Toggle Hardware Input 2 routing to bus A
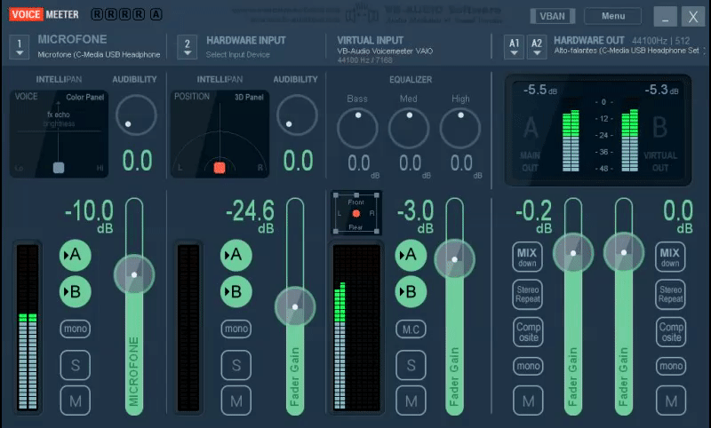711x428 pixels. [x=236, y=255]
